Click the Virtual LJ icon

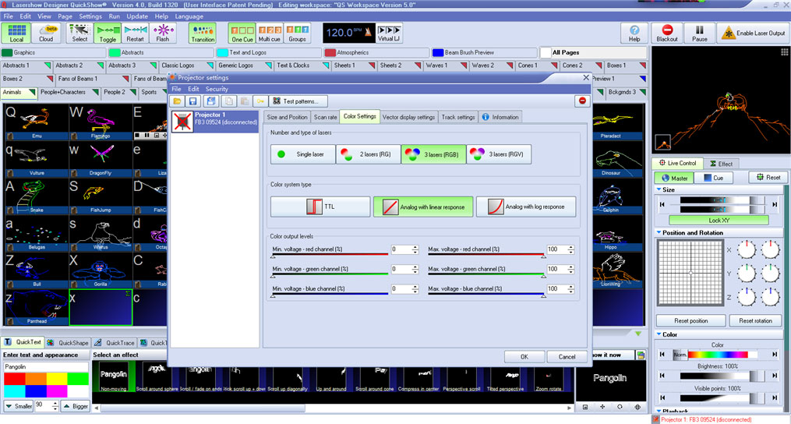click(x=389, y=33)
